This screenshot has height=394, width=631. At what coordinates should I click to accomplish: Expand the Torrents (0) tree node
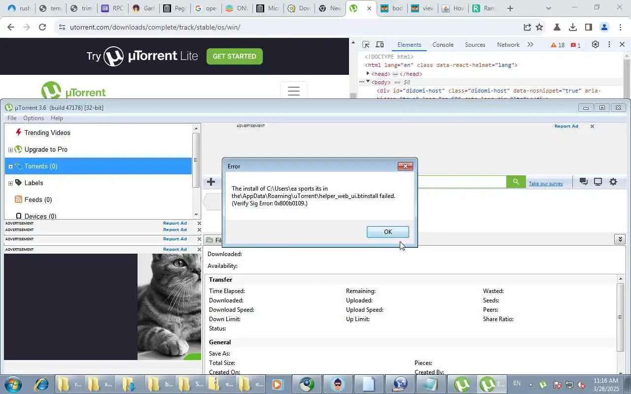click(10, 166)
